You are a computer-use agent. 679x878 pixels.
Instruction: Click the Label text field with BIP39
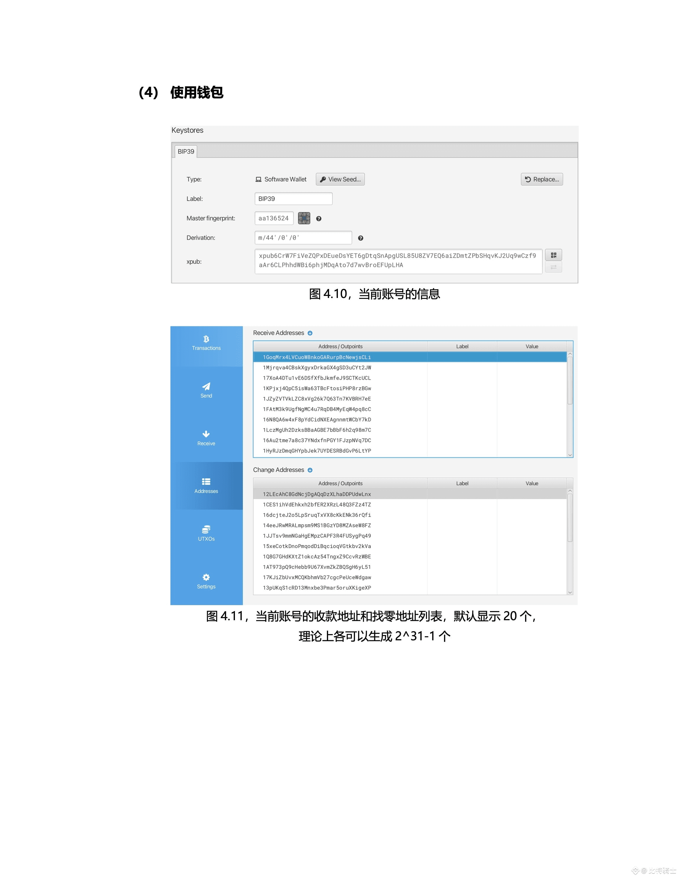coord(293,199)
